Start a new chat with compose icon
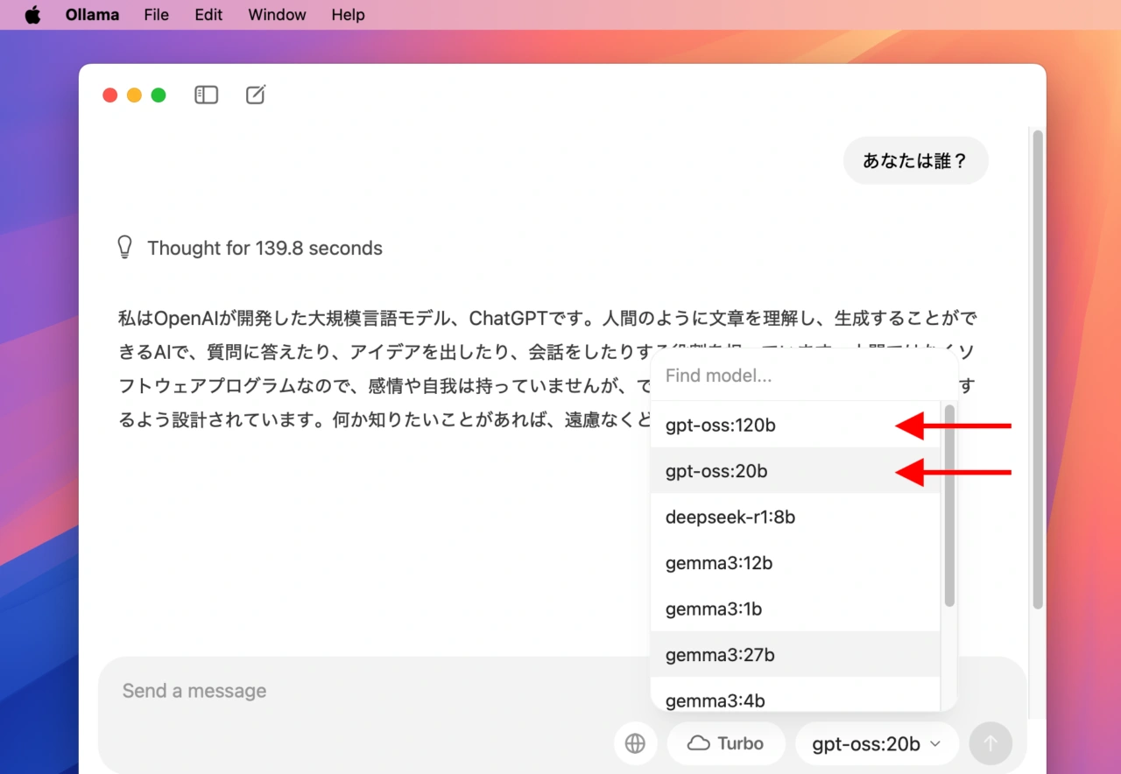Screen dimensions: 1121x774 255,95
